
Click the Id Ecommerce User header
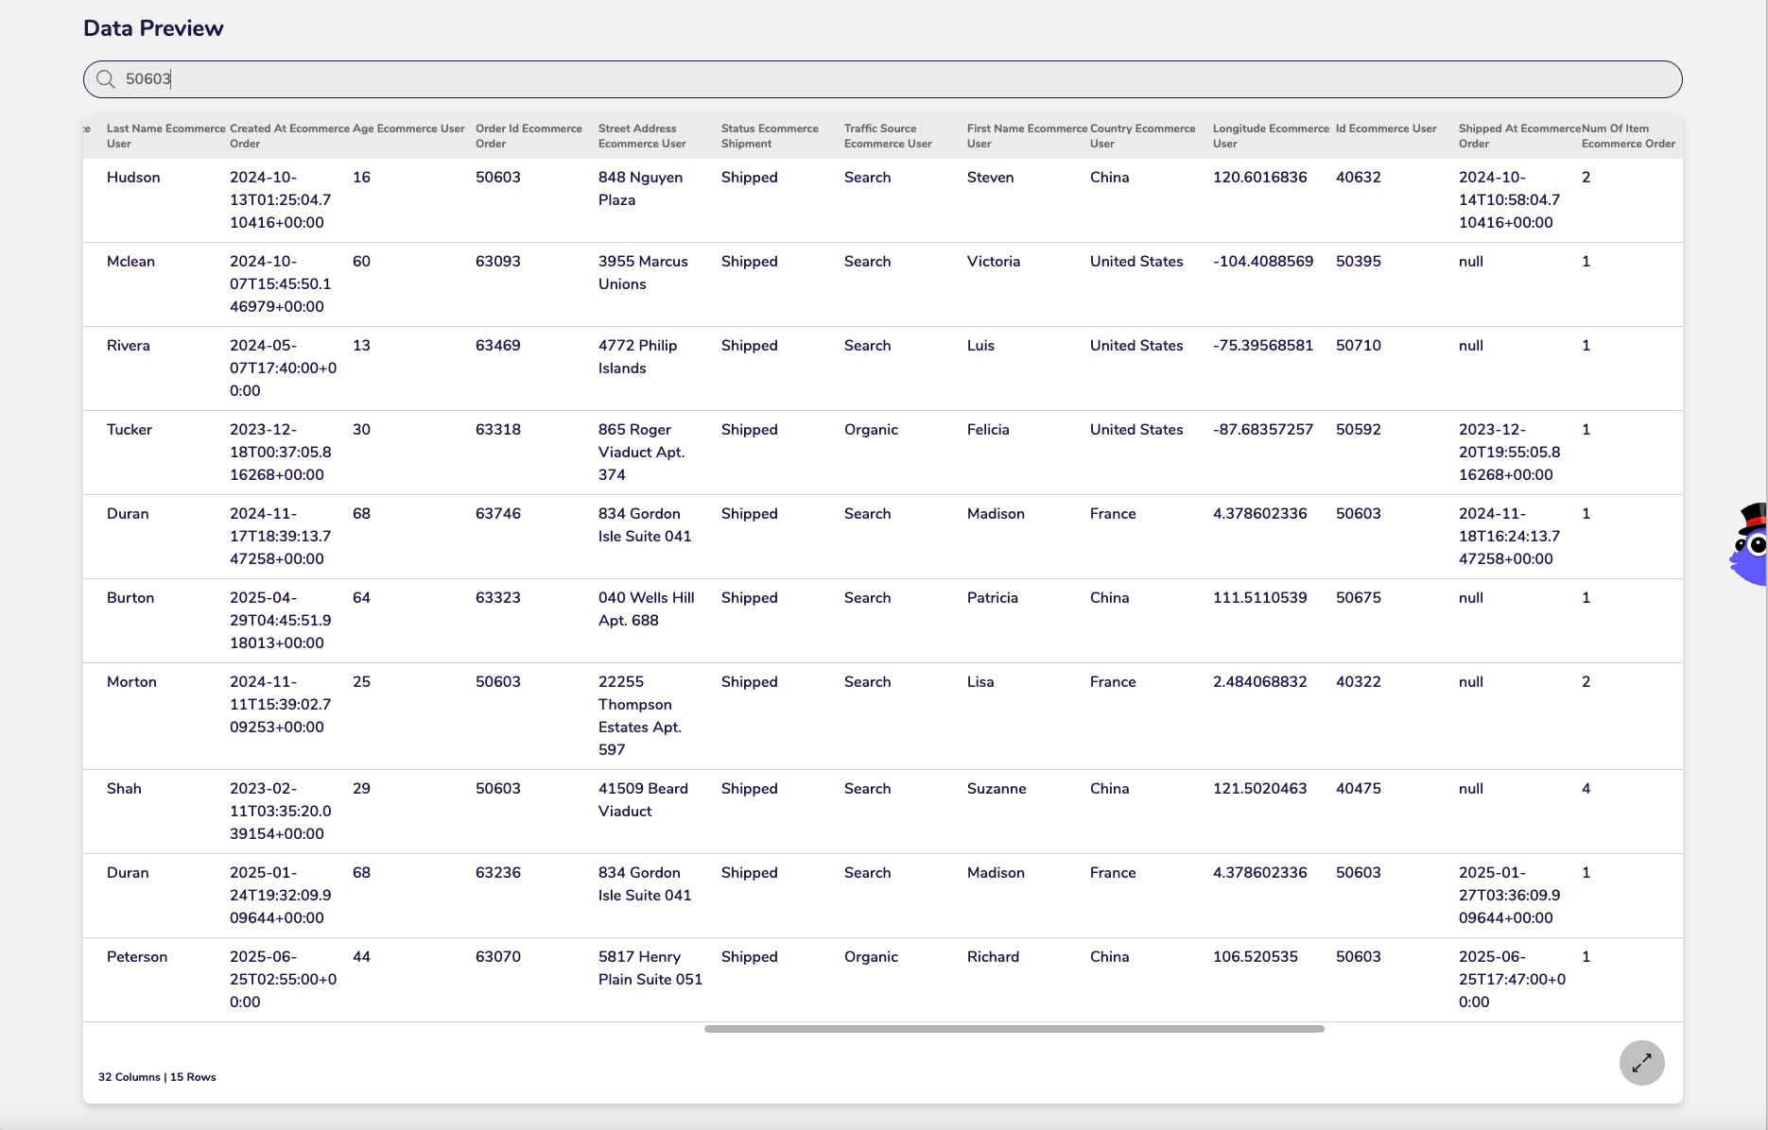pos(1386,128)
